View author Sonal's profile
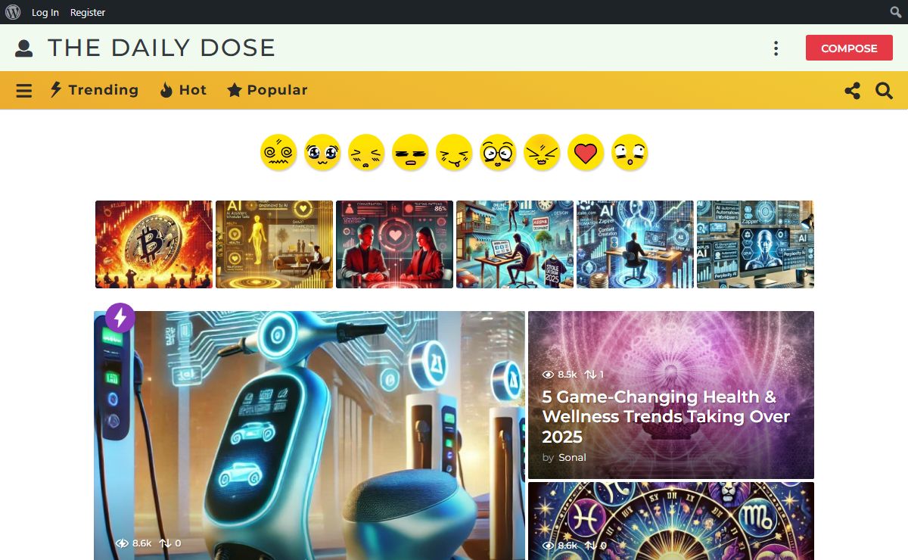This screenshot has width=908, height=560. click(572, 457)
